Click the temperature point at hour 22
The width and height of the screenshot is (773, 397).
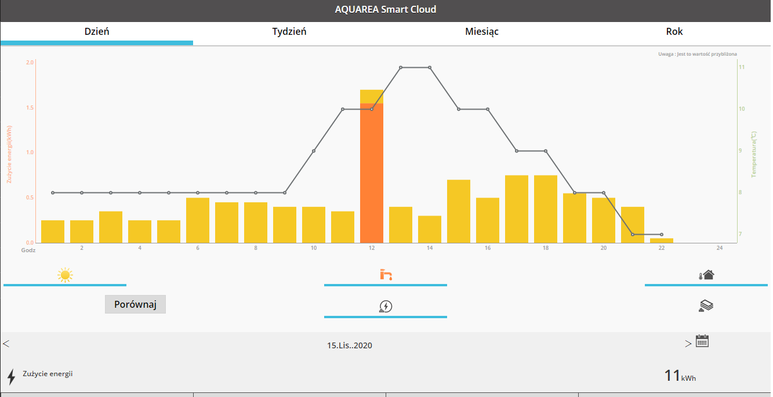(x=662, y=234)
